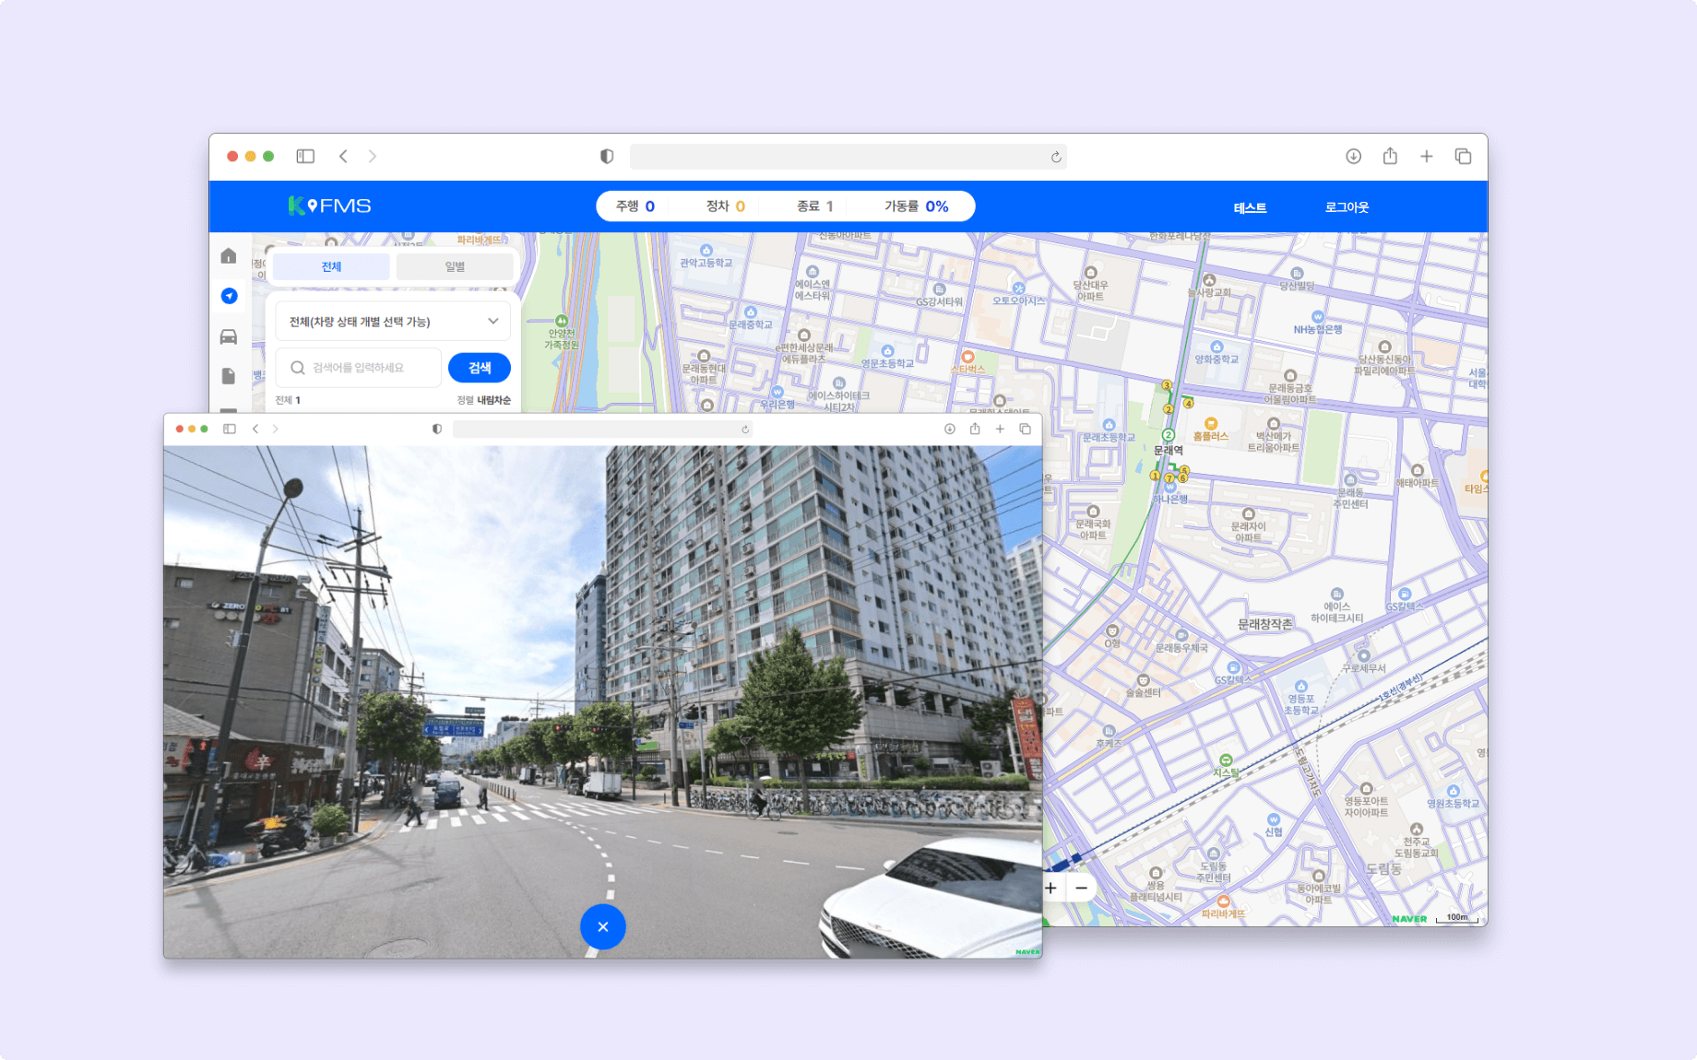Image resolution: width=1697 pixels, height=1060 pixels.
Task: Click the 테스트 menu in the header
Action: pyautogui.click(x=1251, y=206)
